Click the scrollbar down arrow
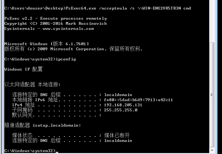 [x=212, y=150]
